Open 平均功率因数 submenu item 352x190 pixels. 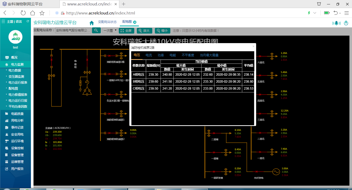coord(18,106)
